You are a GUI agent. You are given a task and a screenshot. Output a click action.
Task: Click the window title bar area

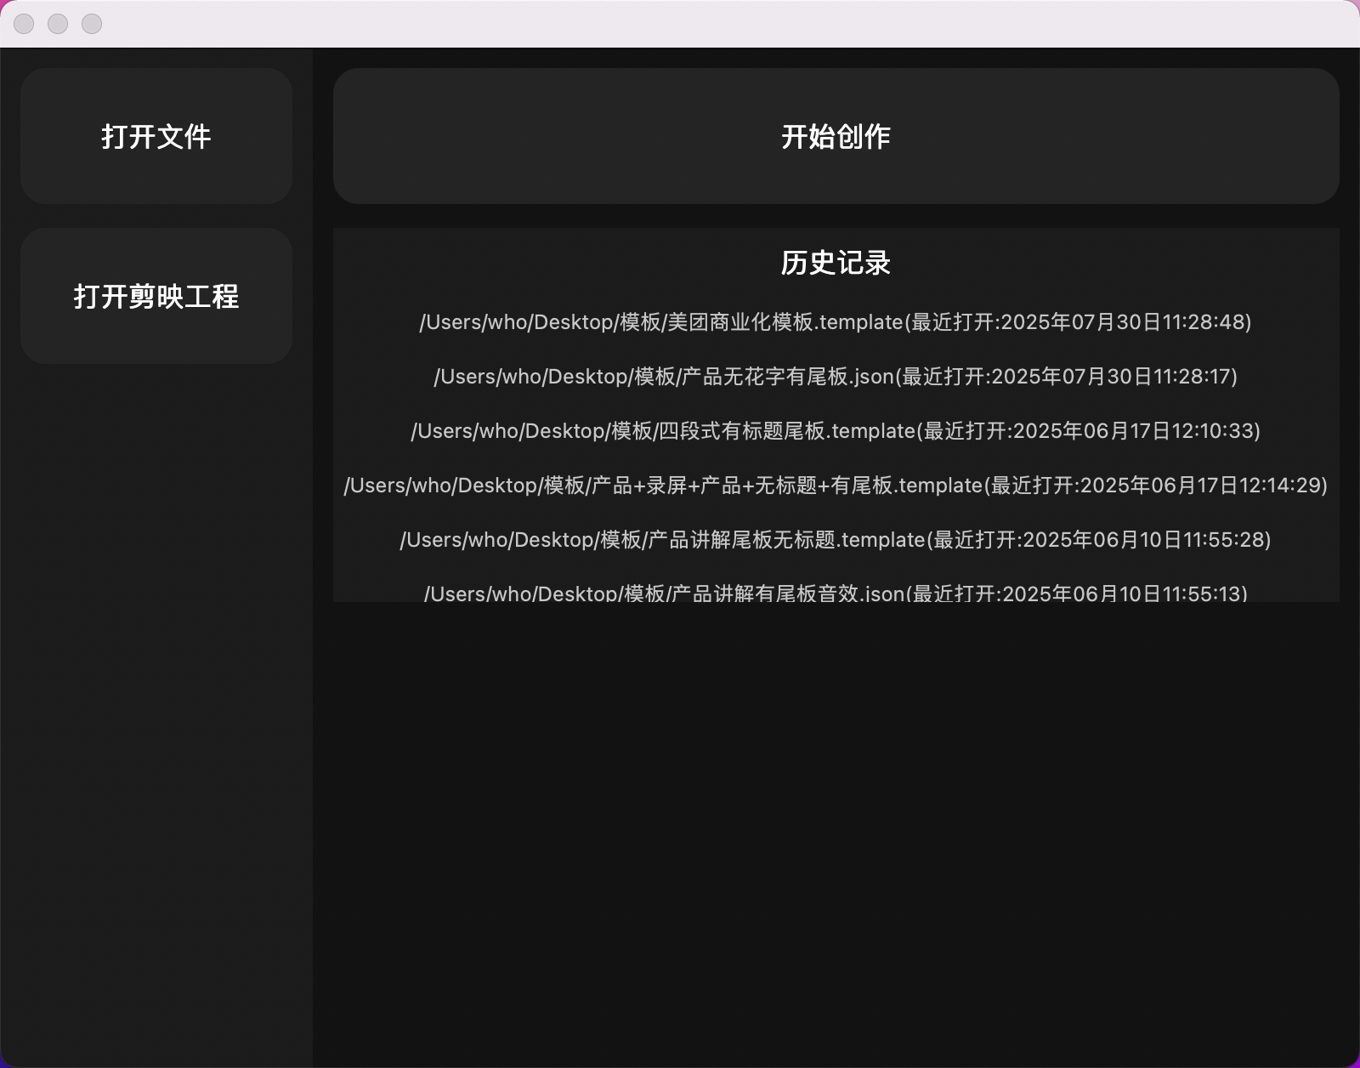680,24
